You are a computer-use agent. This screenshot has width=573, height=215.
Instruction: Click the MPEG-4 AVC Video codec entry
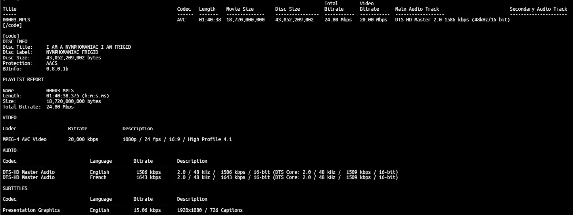click(25, 139)
